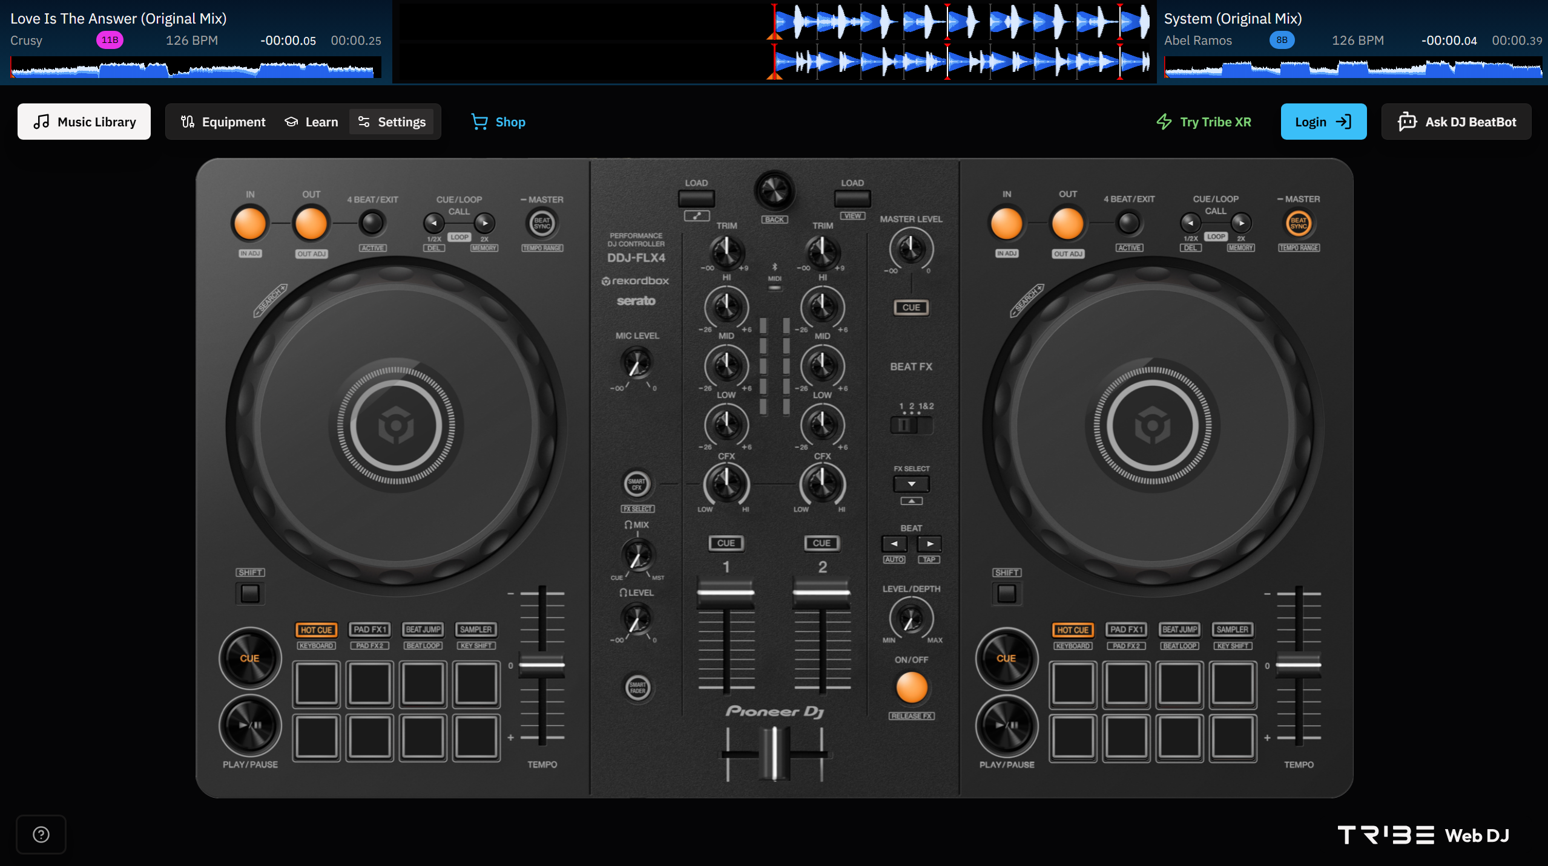Screen dimensions: 1548x866
Task: Toggle Smart Fader button
Action: [x=637, y=688]
